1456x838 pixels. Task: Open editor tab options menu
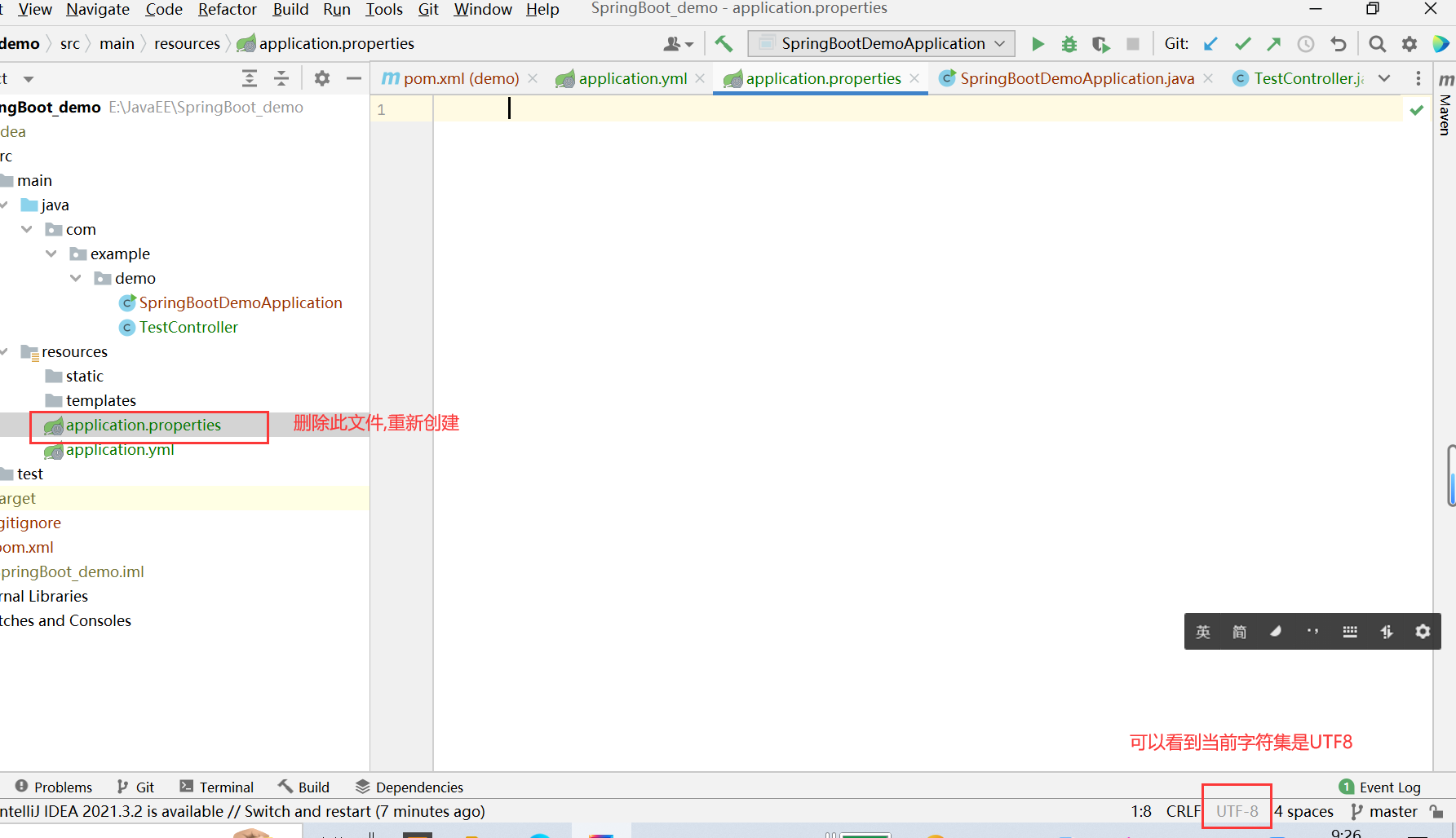(x=1418, y=78)
